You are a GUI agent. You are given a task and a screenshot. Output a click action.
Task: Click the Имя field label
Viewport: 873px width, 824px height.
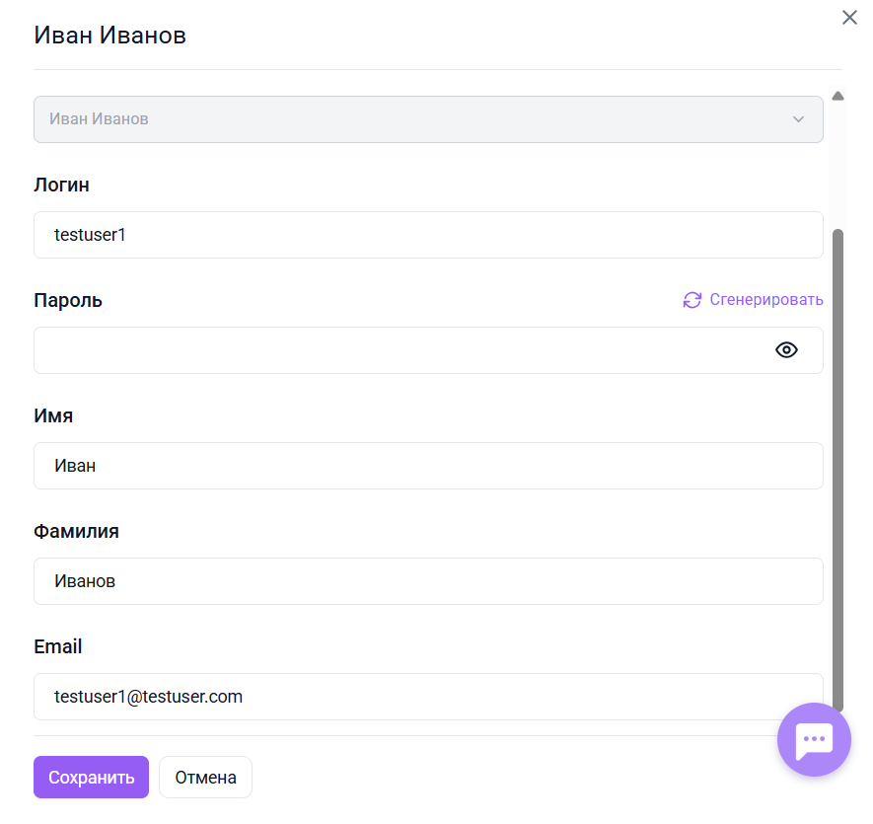53,415
